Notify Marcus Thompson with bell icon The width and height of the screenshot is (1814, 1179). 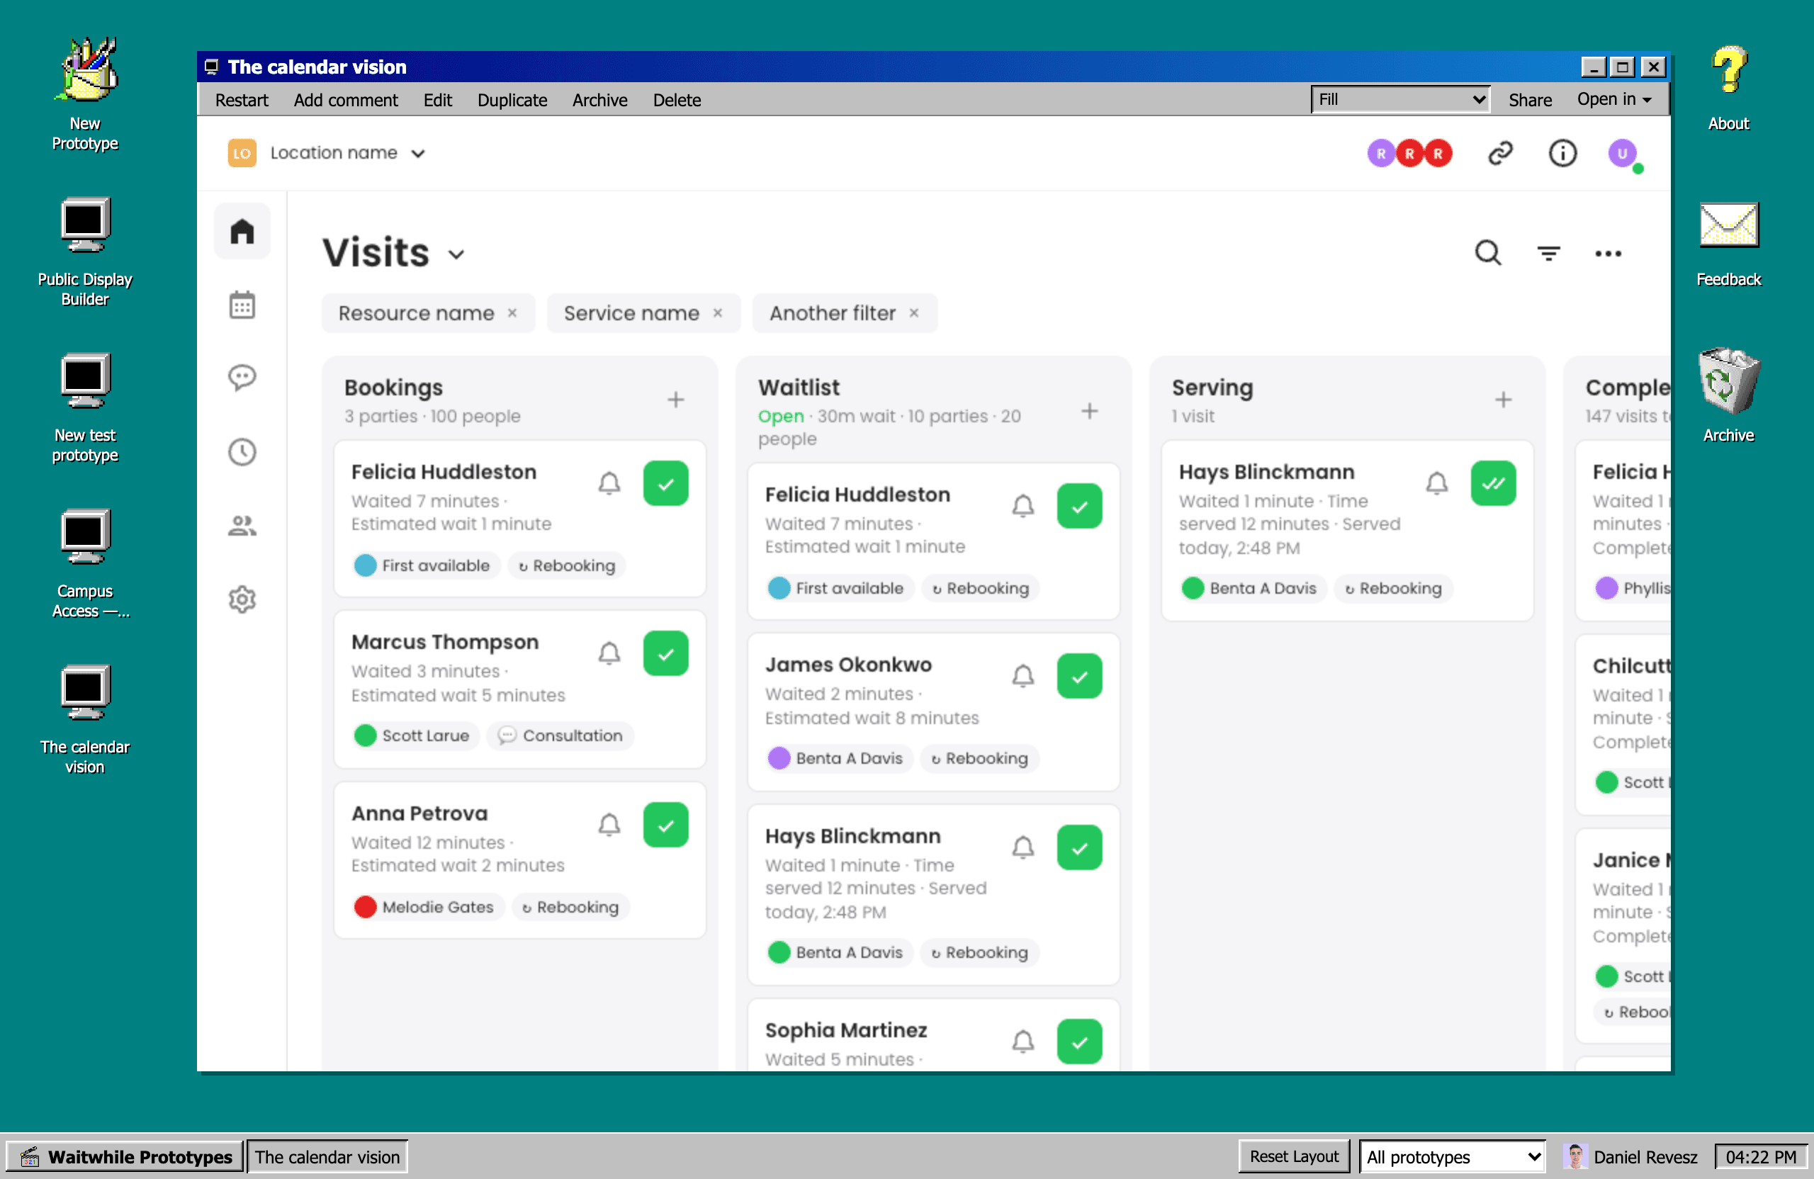click(x=609, y=653)
